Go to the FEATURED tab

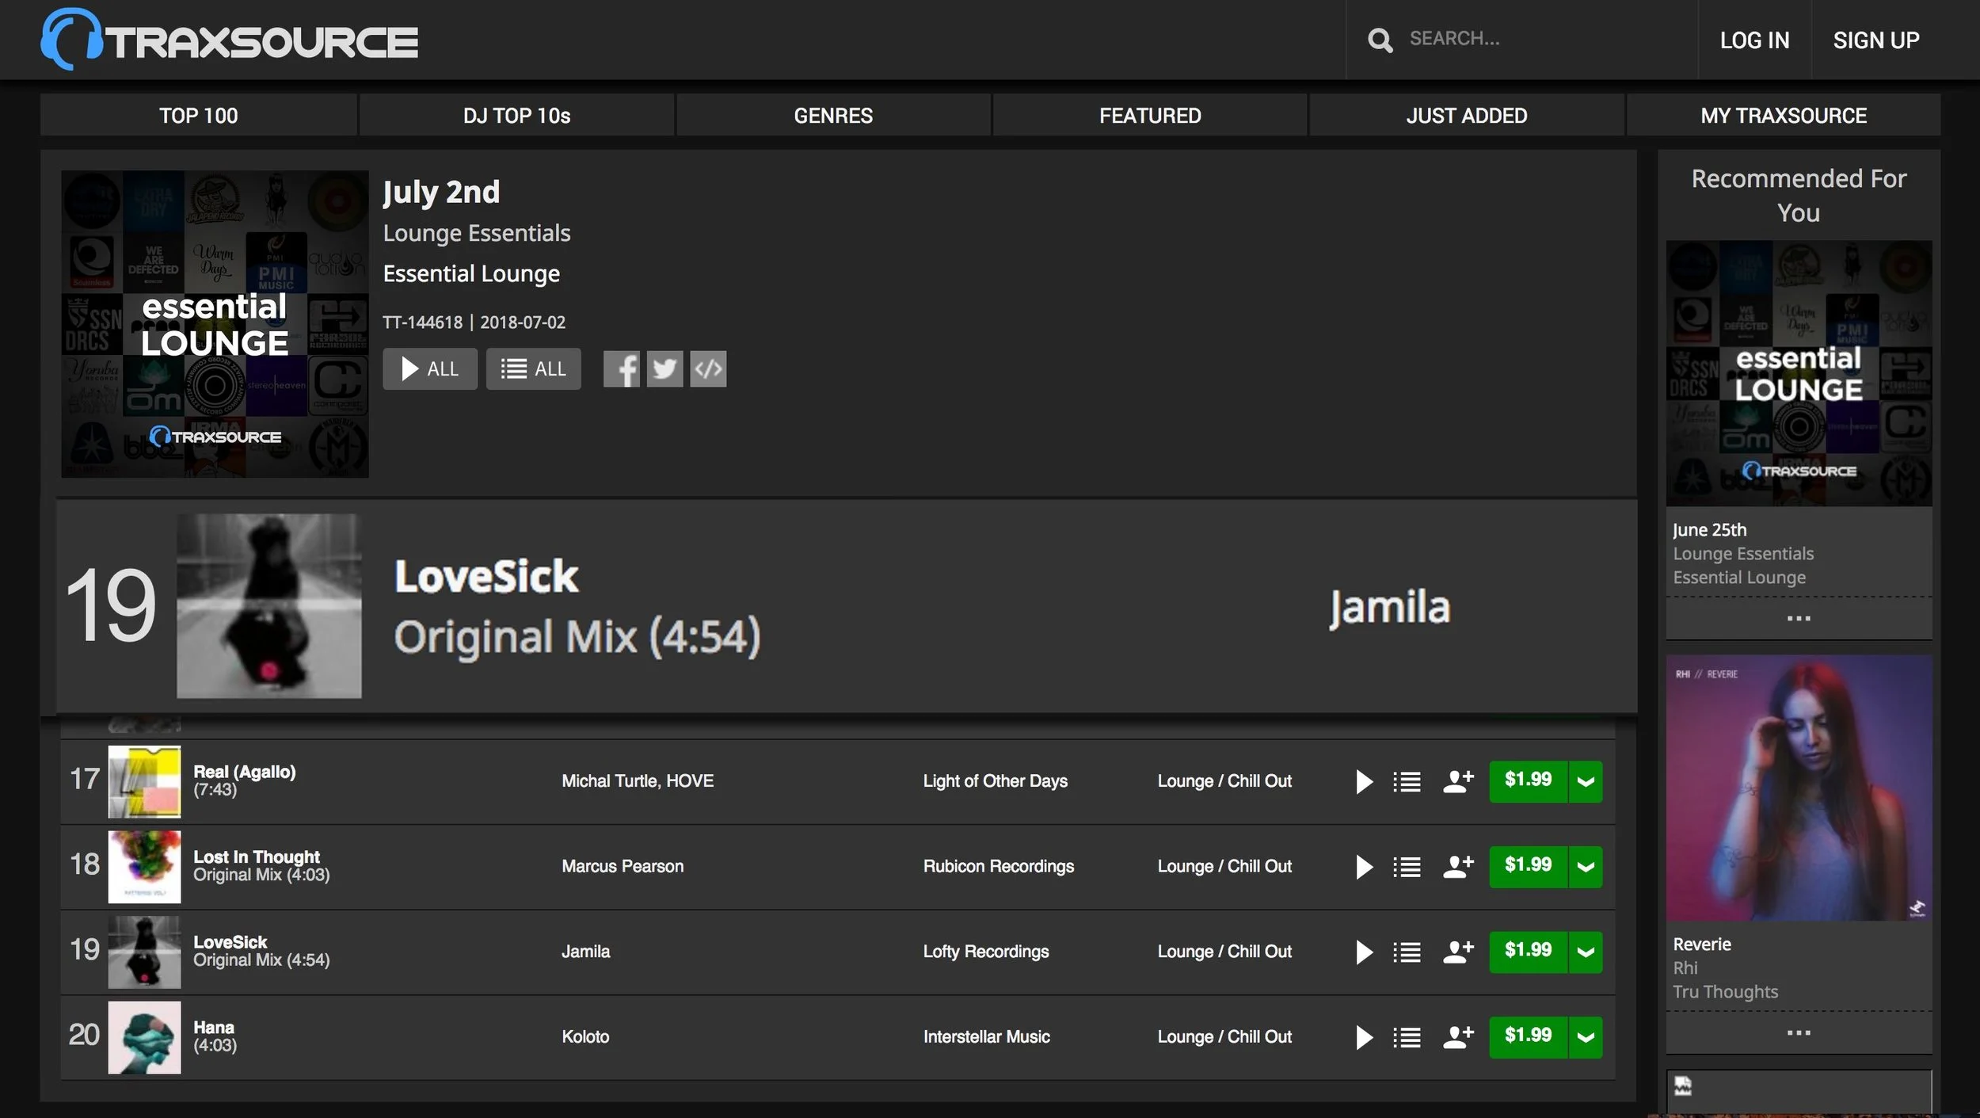[1150, 116]
